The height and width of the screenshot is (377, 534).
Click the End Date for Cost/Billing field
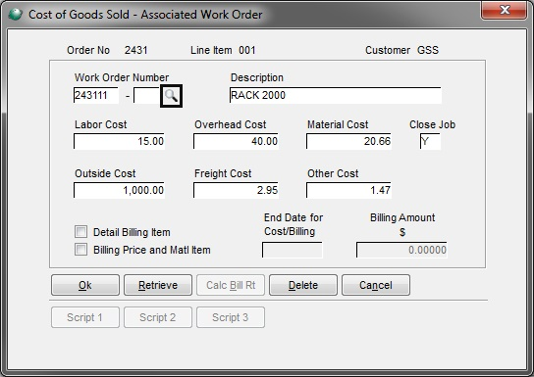point(293,250)
